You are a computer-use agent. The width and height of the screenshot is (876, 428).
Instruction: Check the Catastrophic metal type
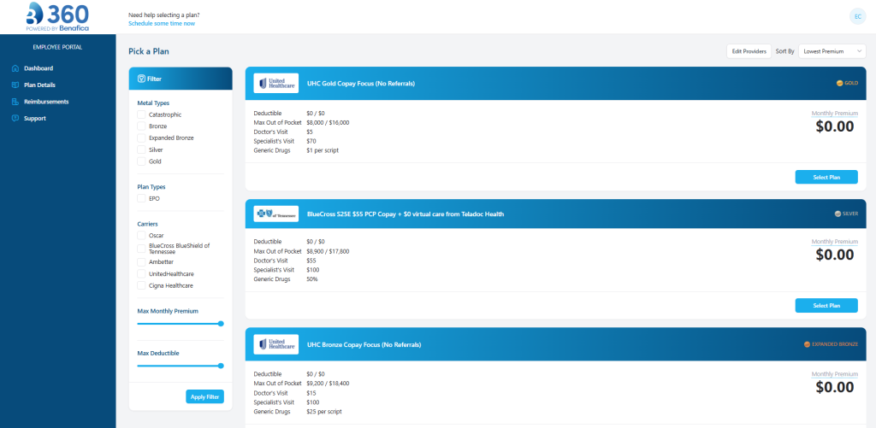tap(141, 114)
